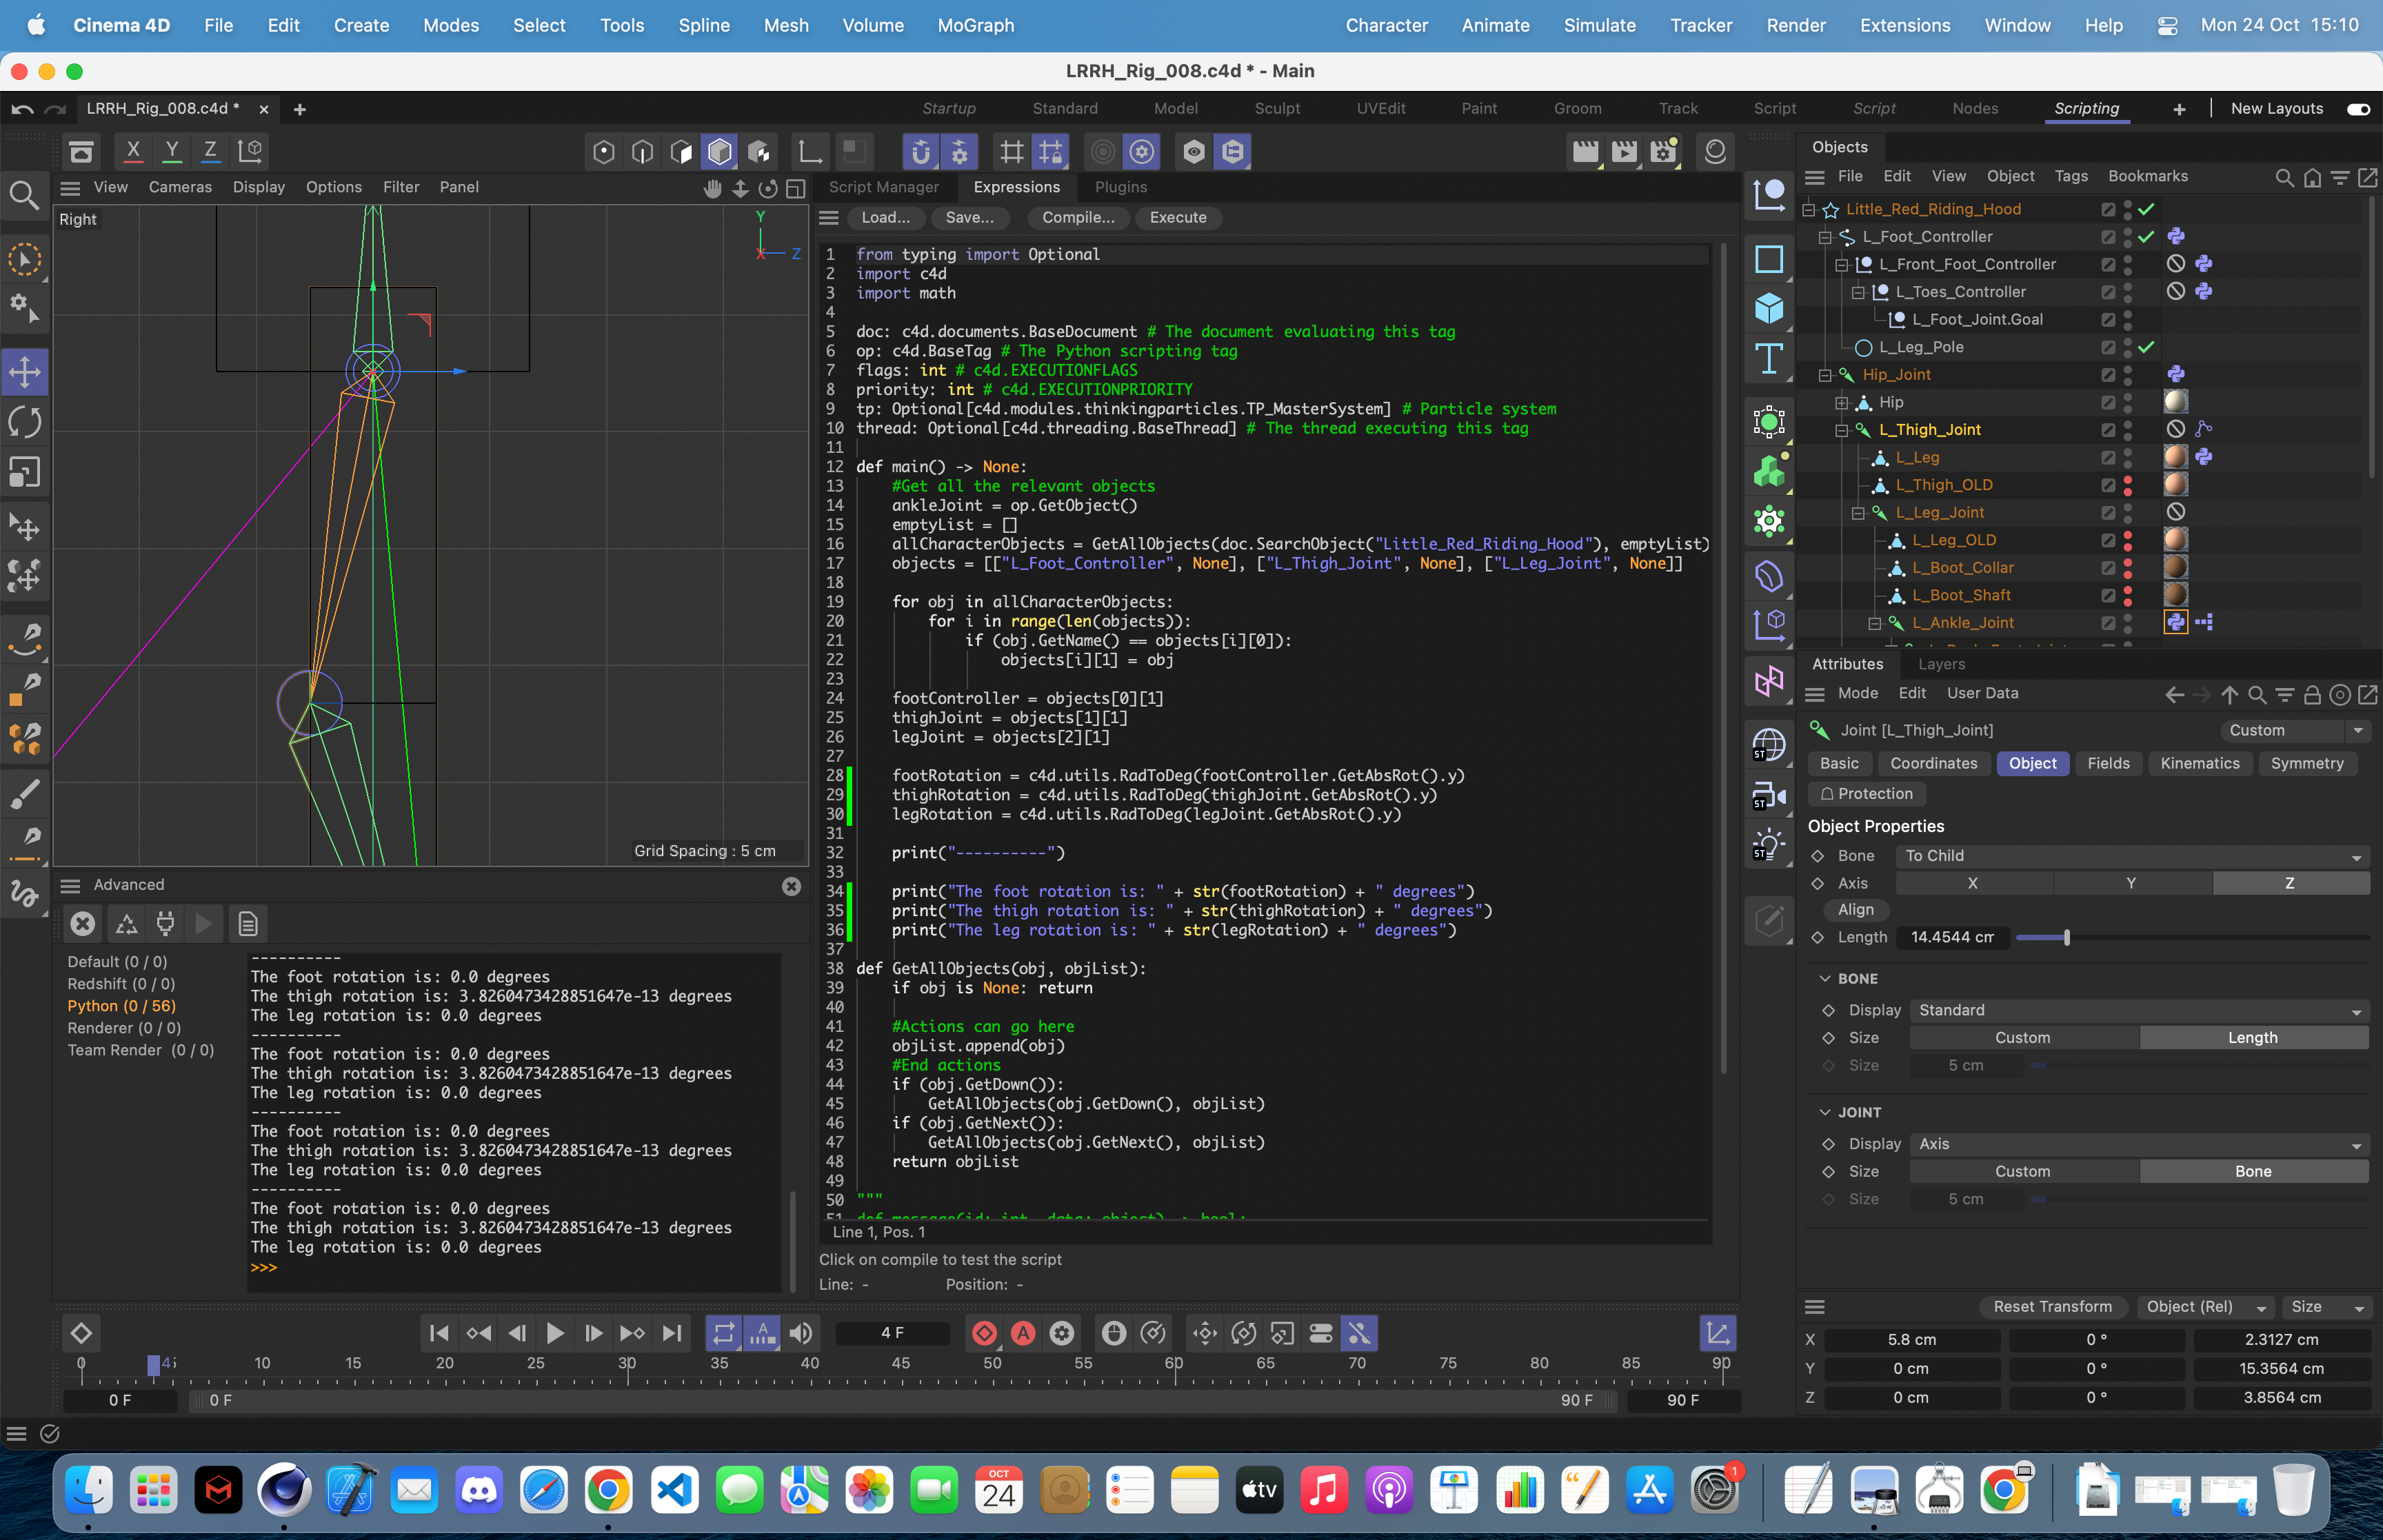The width and height of the screenshot is (2383, 1540).
Task: Open the MoGraph menu
Action: [975, 25]
